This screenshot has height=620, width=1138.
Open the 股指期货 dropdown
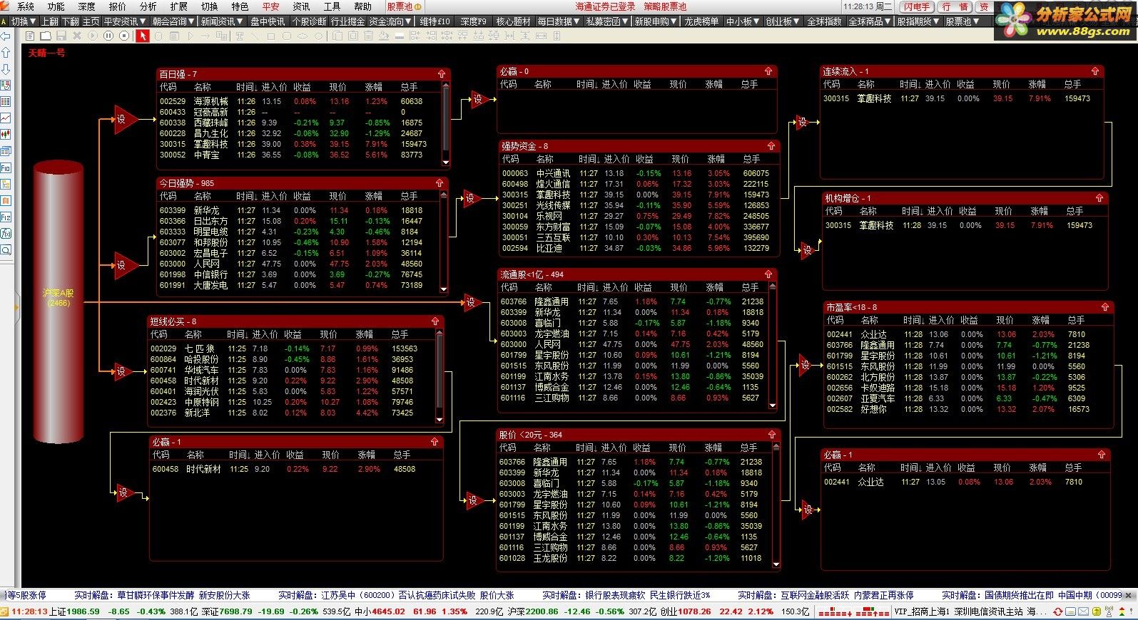click(918, 21)
